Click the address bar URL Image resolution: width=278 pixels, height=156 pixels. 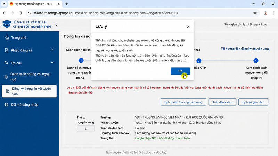(x=106, y=13)
